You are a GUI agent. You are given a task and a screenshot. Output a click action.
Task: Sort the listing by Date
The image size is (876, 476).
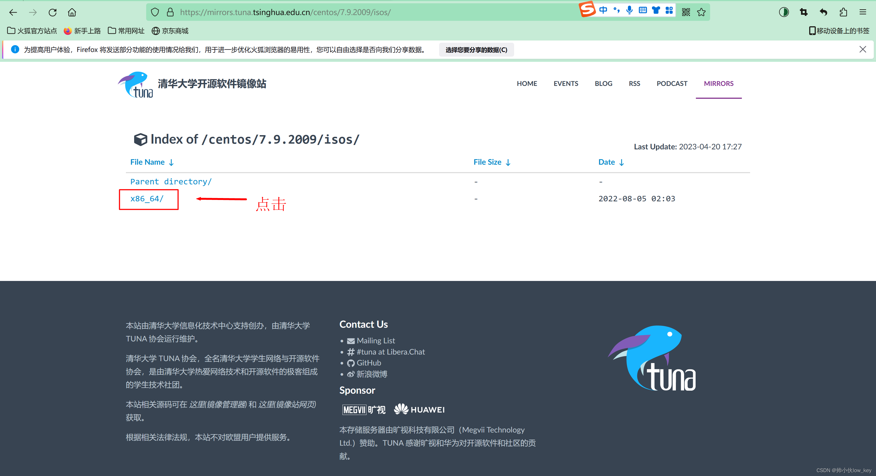[x=611, y=162]
